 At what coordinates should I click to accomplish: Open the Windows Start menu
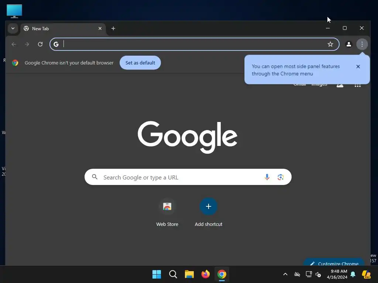tap(157, 274)
